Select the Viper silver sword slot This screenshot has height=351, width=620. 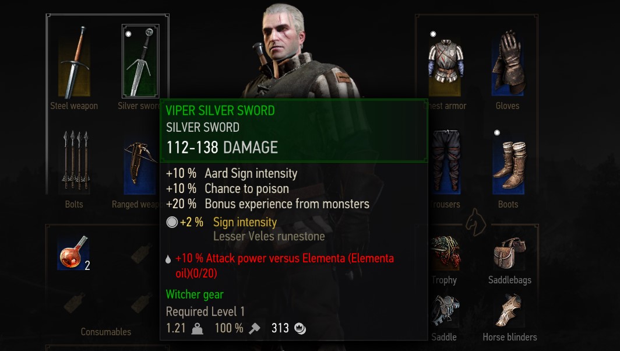coord(140,61)
